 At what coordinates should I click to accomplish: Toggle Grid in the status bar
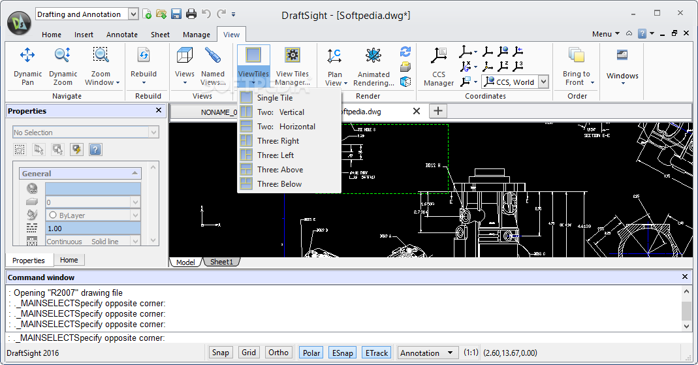click(249, 353)
